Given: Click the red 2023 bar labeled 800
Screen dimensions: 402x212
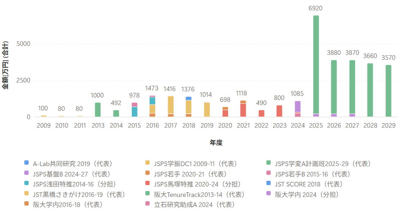Looking at the screenshot, I should click(280, 111).
